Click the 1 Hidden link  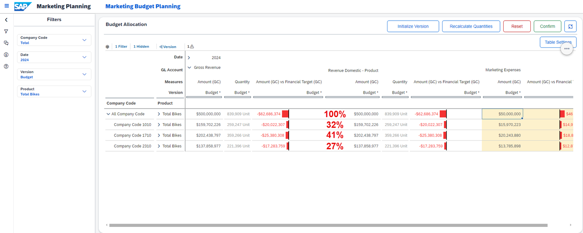click(x=141, y=47)
